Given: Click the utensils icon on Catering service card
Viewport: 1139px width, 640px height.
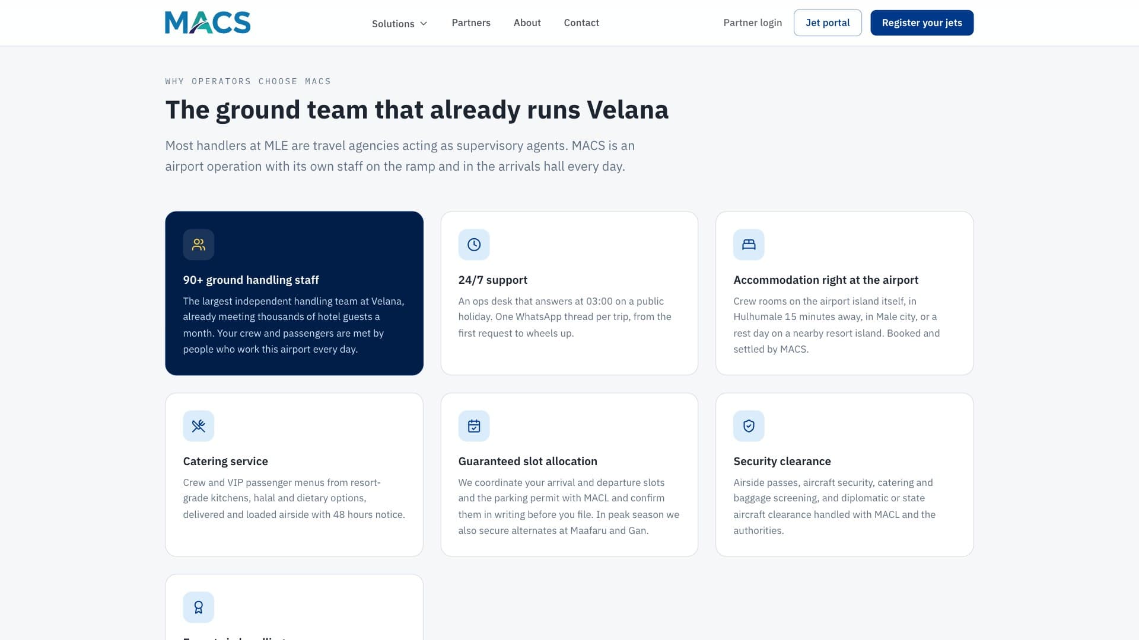Looking at the screenshot, I should pyautogui.click(x=199, y=426).
